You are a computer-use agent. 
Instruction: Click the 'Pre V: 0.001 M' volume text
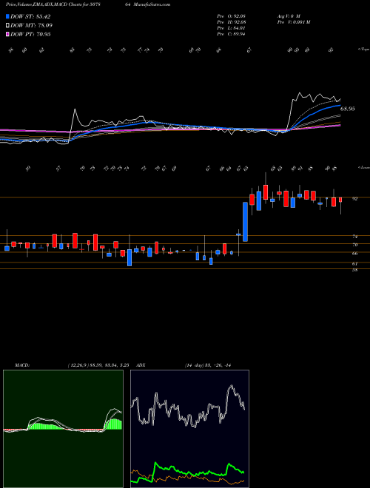293,22
